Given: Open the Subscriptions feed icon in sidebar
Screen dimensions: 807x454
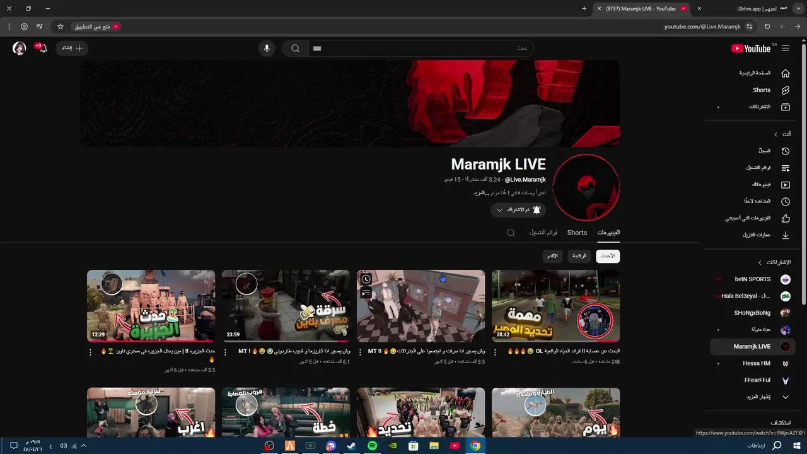Looking at the screenshot, I should coord(786,107).
